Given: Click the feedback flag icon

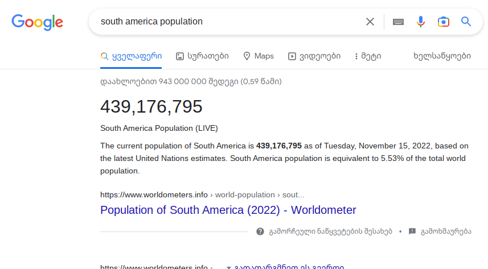Looking at the screenshot, I should pos(412,231).
